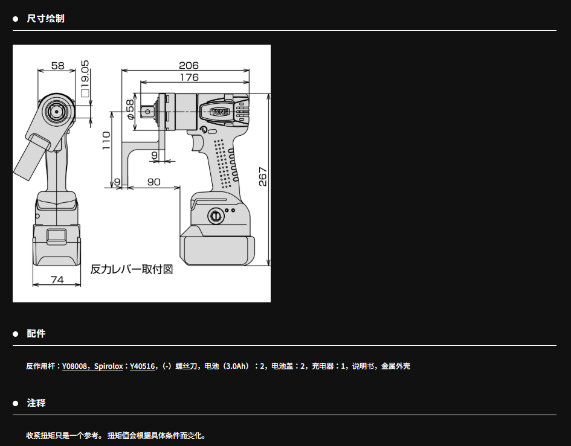Click the 74 battery width dimension
Image resolution: width=571 pixels, height=446 pixels.
tap(57, 279)
